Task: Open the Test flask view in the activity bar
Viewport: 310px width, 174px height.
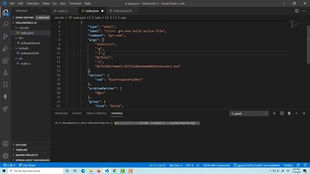Action: coord(5,72)
